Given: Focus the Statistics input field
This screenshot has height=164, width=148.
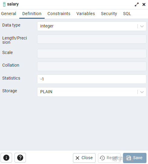Looking at the screenshot, I should (92, 79).
